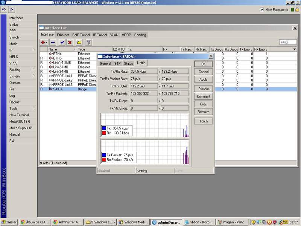The image size is (301, 226).
Task: Open Queues in the sidebar menu
Action: pos(15,82)
